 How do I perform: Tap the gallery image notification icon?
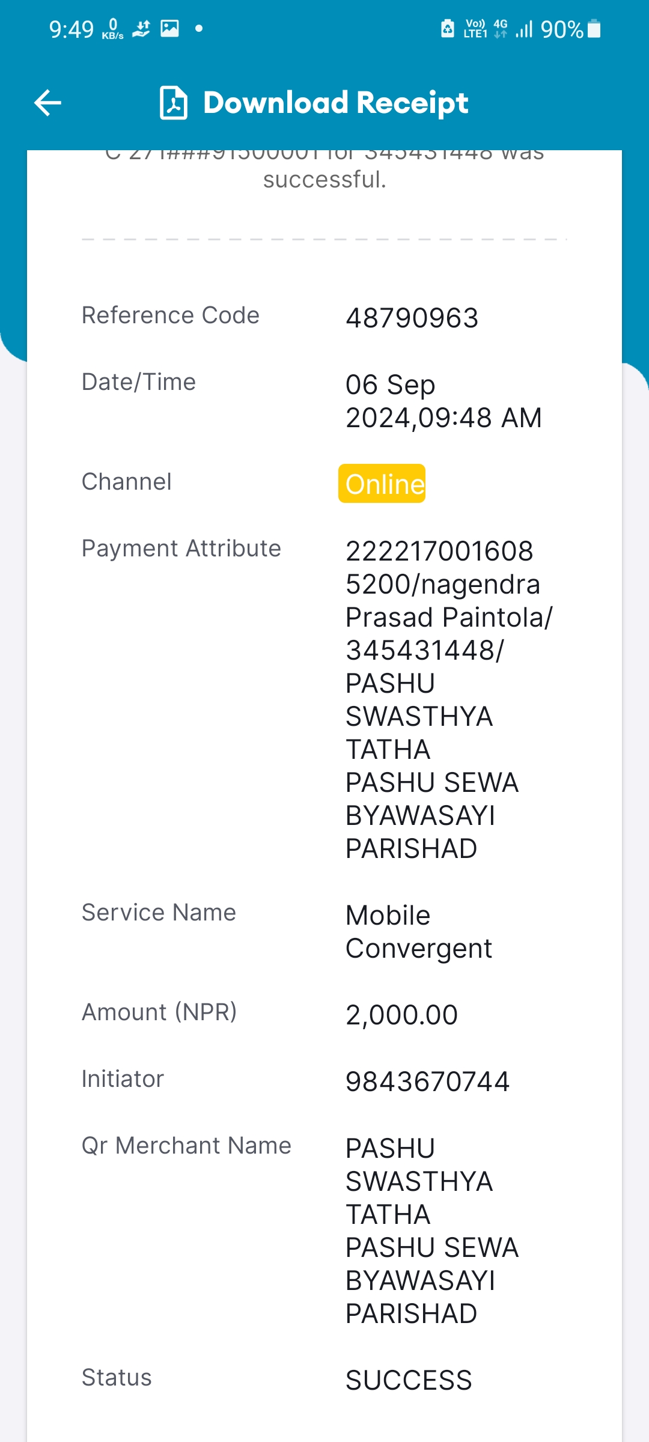pyautogui.click(x=170, y=28)
